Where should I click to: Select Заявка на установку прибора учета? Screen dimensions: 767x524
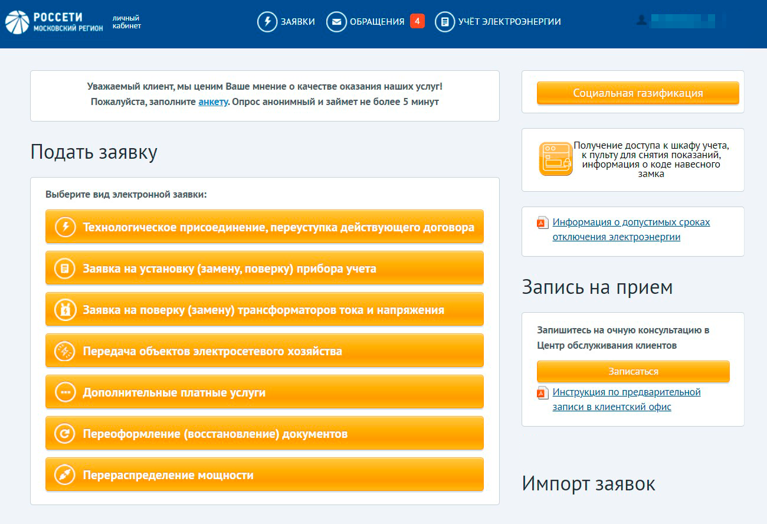pyautogui.click(x=264, y=268)
